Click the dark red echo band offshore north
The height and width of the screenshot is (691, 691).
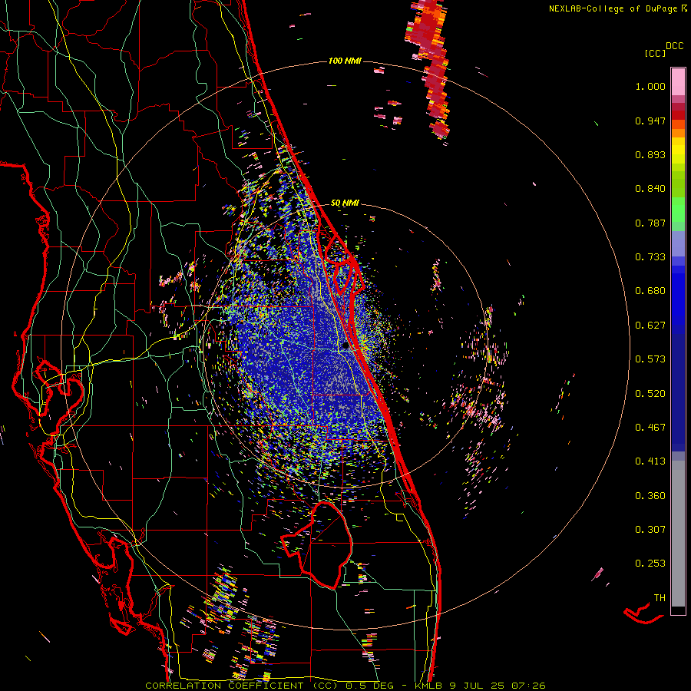[429, 70]
